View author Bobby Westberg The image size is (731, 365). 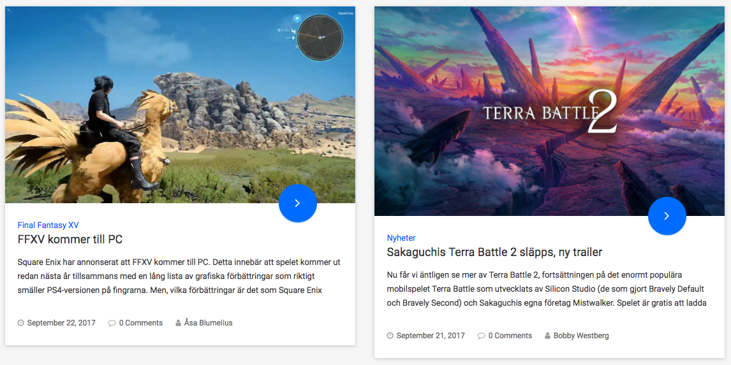[x=581, y=336]
